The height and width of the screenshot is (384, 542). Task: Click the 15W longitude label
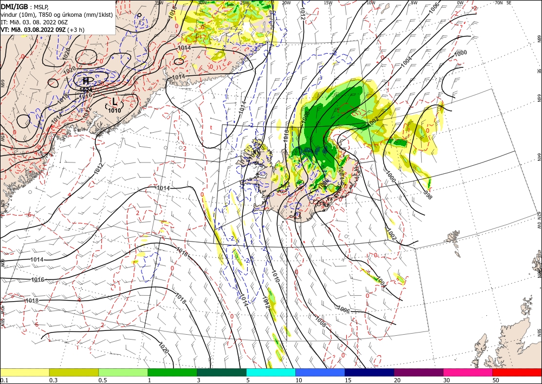(328, 3)
